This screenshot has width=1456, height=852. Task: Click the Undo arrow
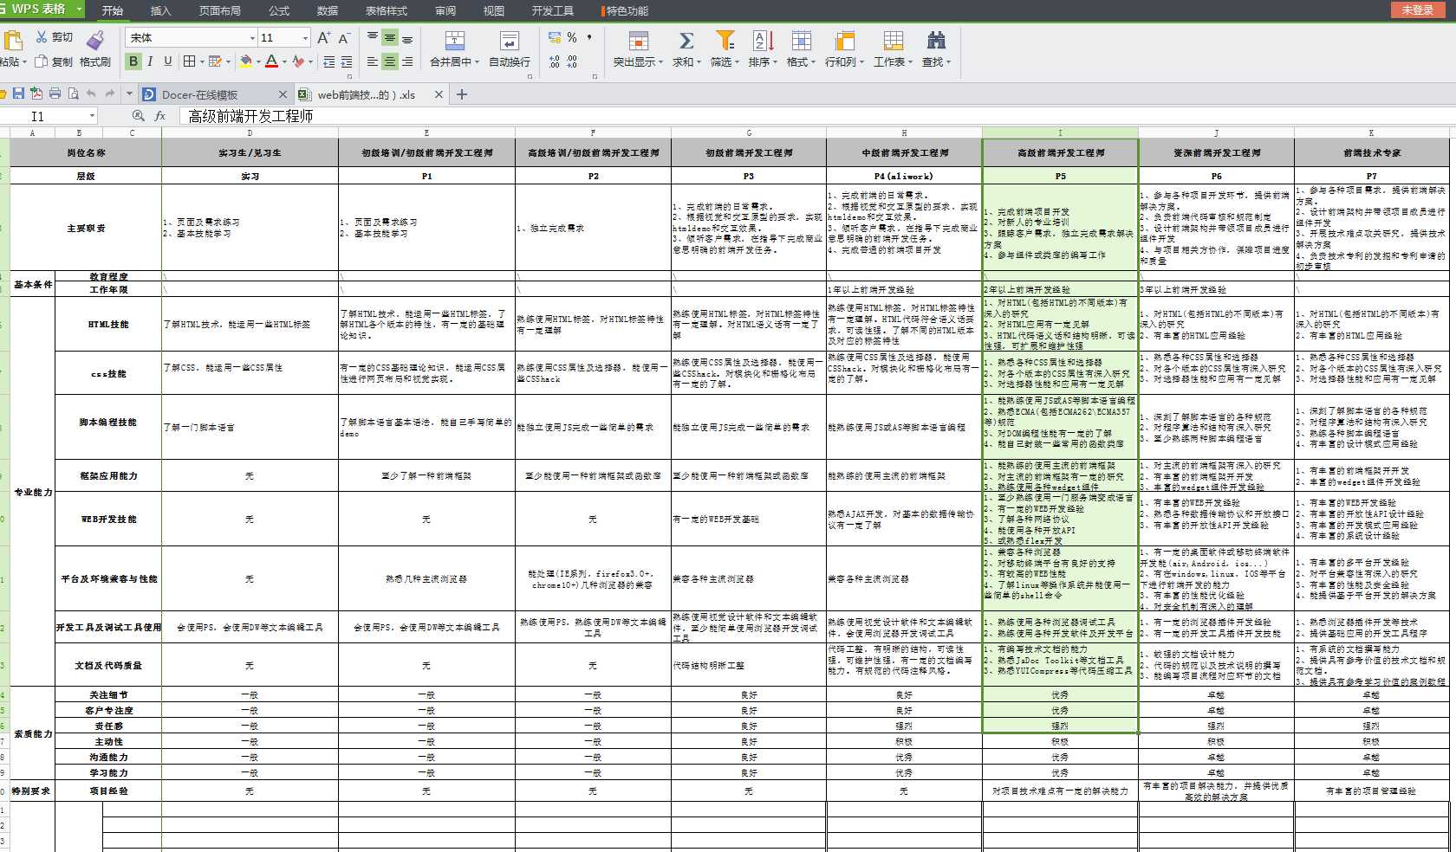[91, 94]
